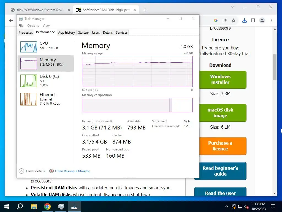Screen dimensions: 282x212
Task: Open the File menu in Task Manager
Action: tap(21, 26)
